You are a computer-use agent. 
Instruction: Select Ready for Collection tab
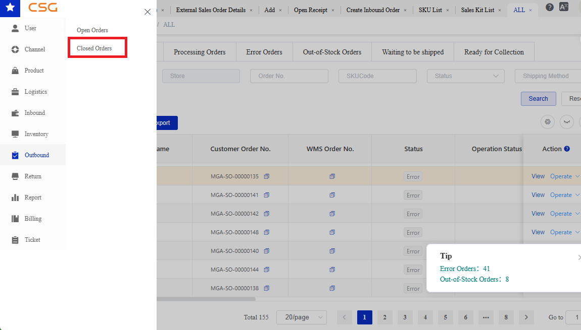point(494,52)
